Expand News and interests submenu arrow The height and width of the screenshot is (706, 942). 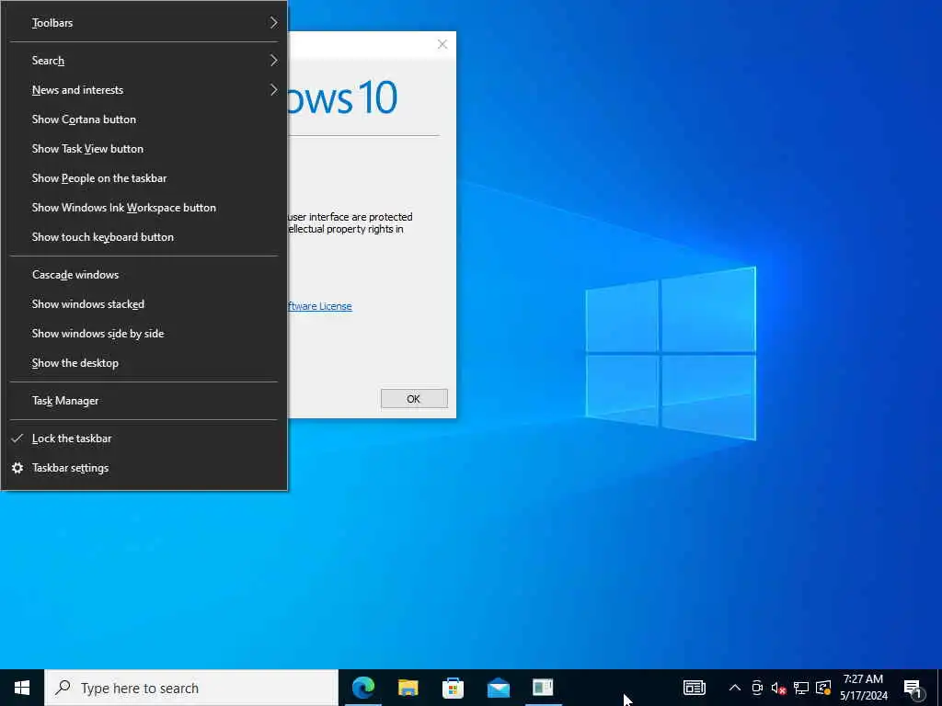click(x=273, y=90)
